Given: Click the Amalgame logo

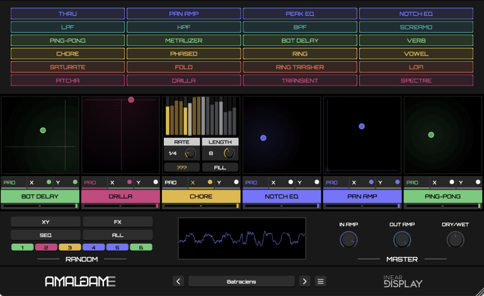Looking at the screenshot, I should [80, 282].
